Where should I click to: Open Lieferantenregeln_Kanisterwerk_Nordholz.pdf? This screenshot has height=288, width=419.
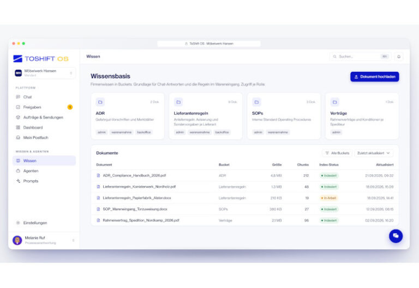tap(139, 187)
